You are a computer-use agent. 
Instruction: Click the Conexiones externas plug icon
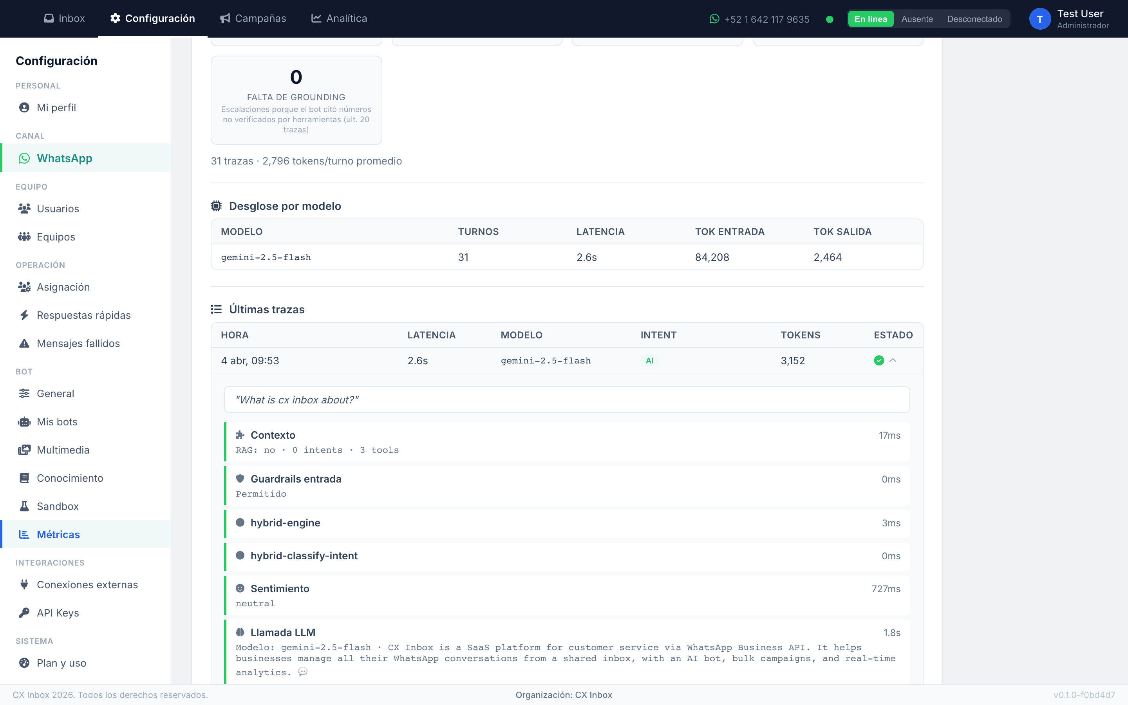(24, 585)
